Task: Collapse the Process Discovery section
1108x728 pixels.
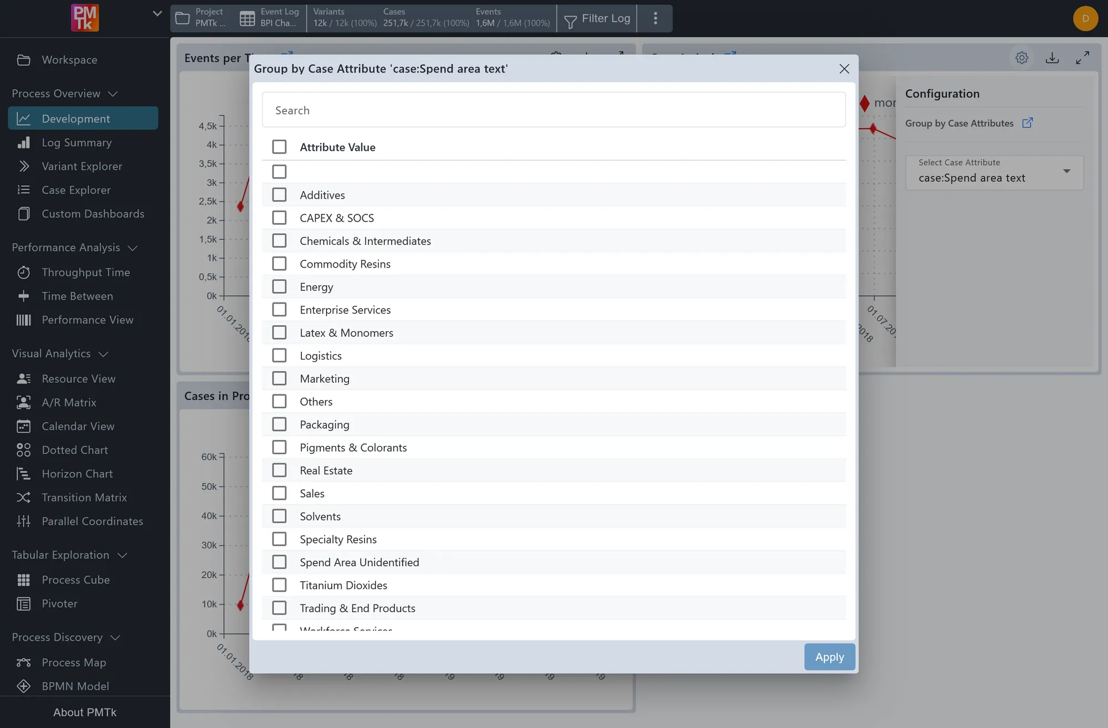Action: click(115, 638)
